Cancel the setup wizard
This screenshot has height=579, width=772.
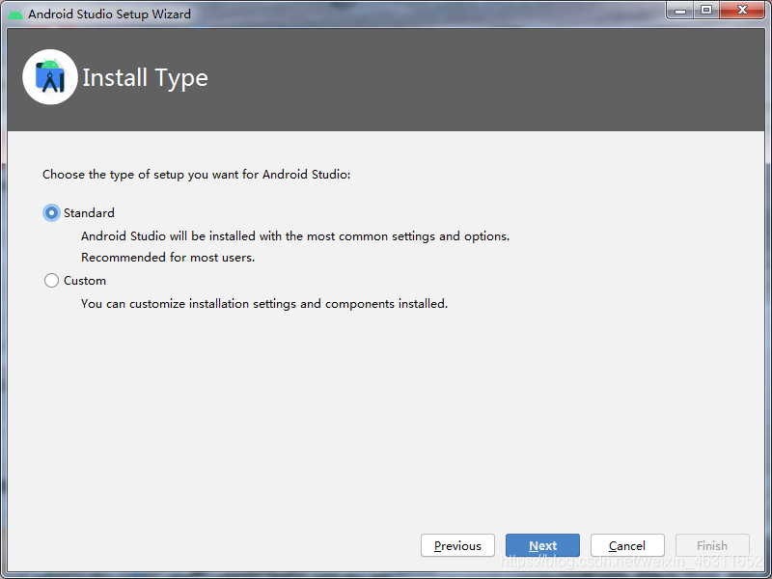tap(627, 545)
